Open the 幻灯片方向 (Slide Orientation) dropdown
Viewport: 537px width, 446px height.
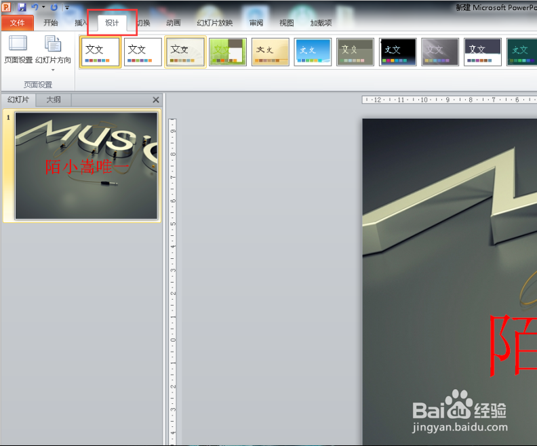click(53, 53)
